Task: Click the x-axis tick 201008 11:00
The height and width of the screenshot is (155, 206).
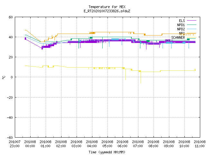Action: pyautogui.click(x=200, y=144)
